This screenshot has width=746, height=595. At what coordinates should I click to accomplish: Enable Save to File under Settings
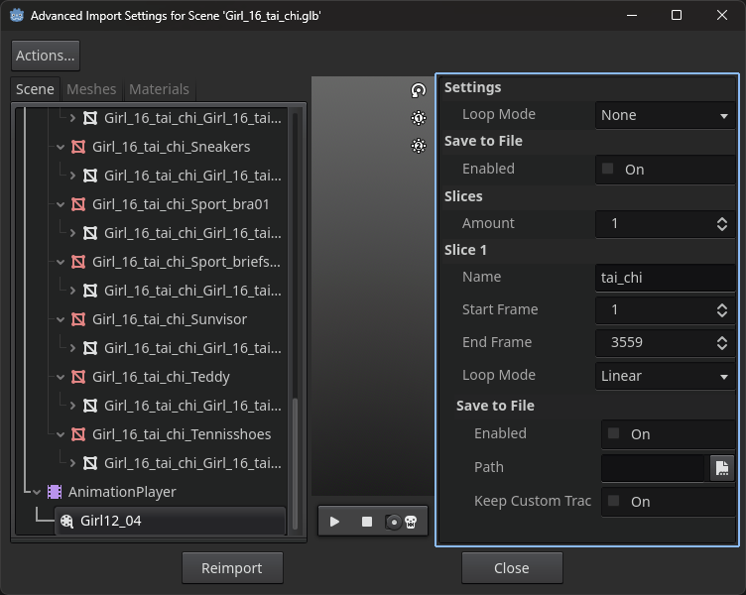coord(608,170)
